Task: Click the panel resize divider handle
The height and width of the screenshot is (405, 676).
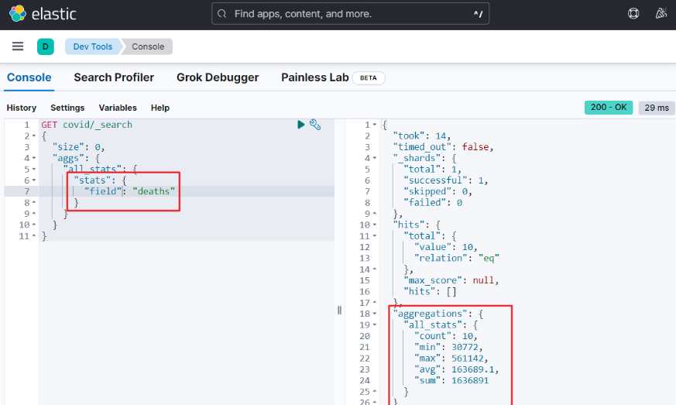Action: [x=340, y=310]
